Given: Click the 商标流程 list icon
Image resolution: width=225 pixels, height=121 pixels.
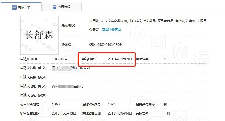Looking at the screenshot, I should [x=54, y=7].
